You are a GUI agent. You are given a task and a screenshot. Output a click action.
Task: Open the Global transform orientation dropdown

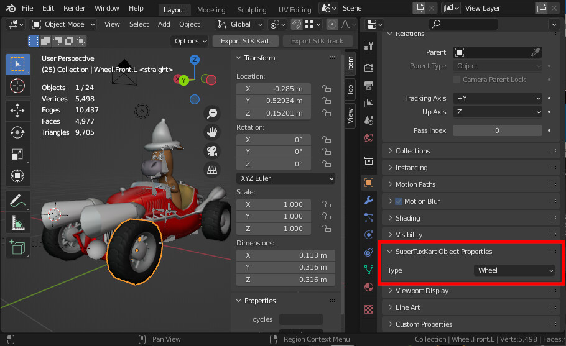pos(239,24)
